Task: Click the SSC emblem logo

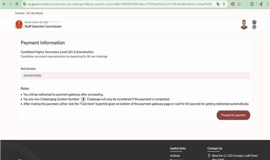Action: pos(18,25)
